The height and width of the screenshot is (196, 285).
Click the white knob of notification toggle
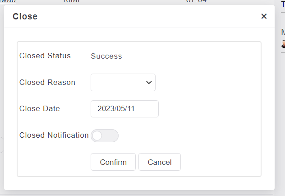point(97,136)
